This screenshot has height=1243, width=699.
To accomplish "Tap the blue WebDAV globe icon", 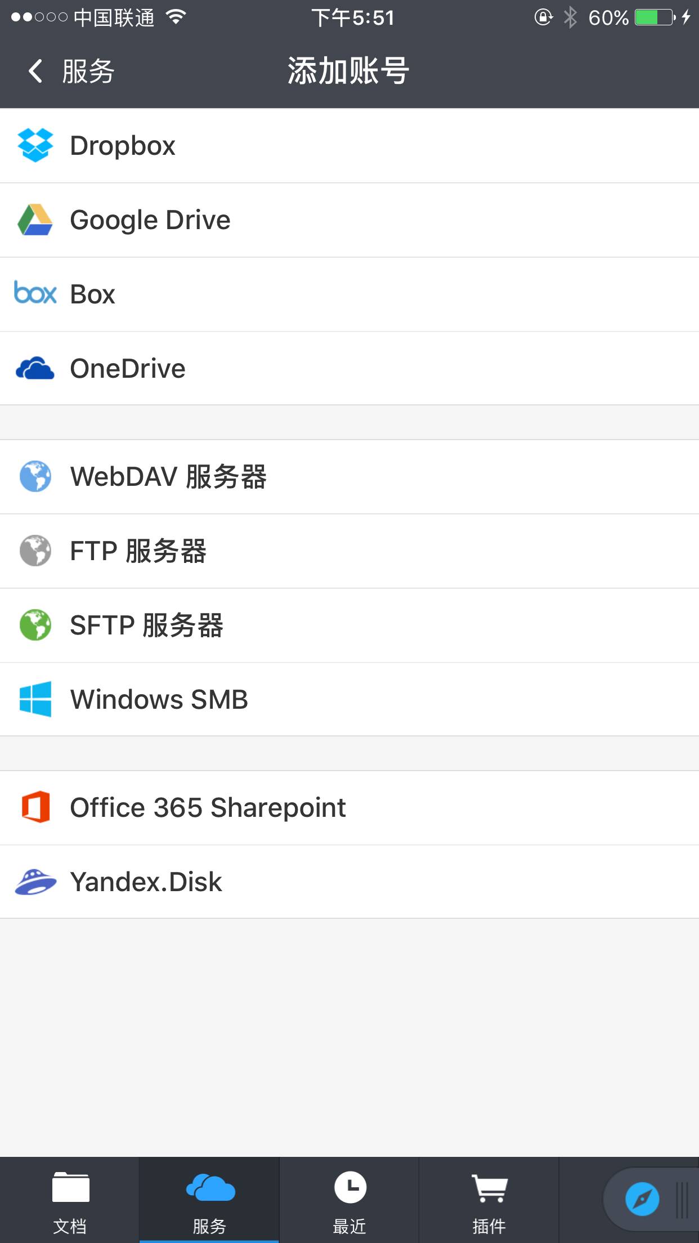I will pos(35,476).
